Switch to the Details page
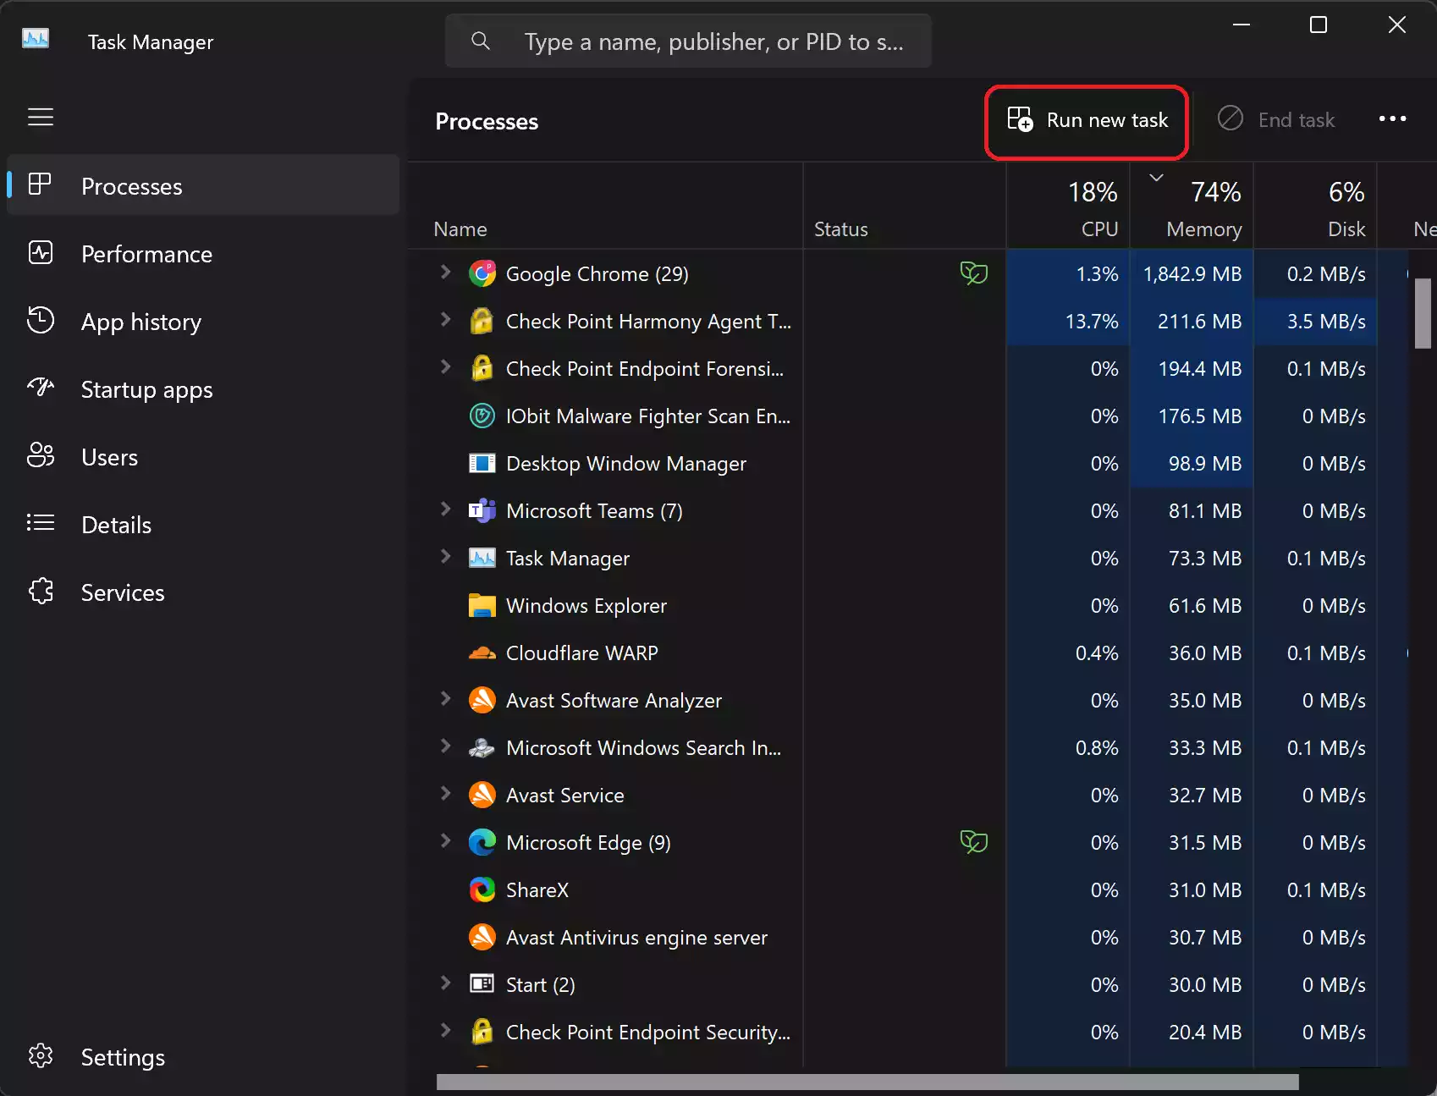This screenshot has width=1437, height=1096. coord(203,524)
